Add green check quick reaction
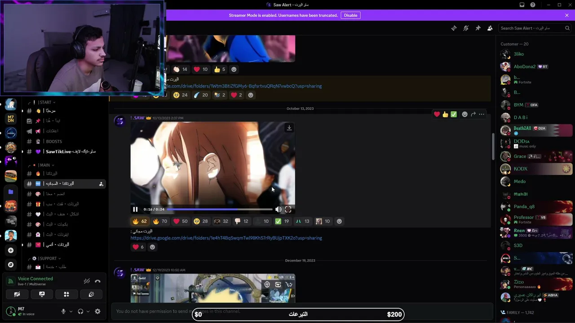 (454, 114)
